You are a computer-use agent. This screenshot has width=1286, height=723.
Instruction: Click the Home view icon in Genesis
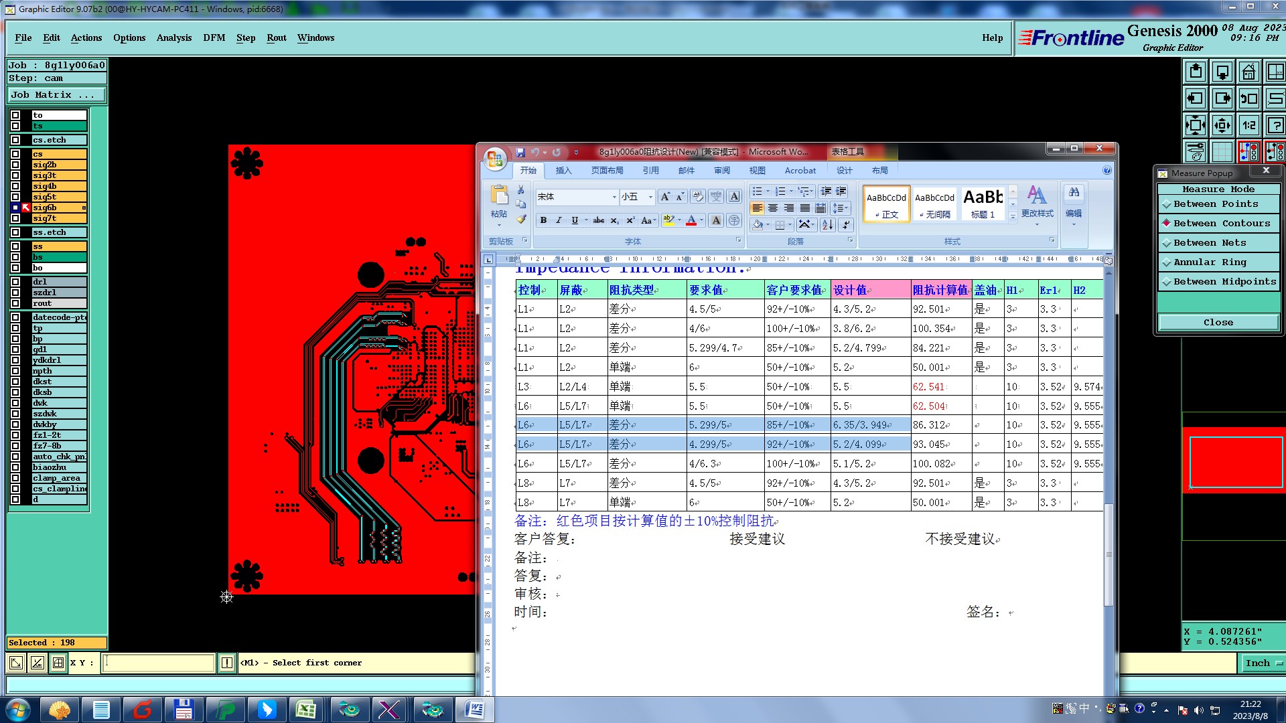pyautogui.click(x=1248, y=72)
